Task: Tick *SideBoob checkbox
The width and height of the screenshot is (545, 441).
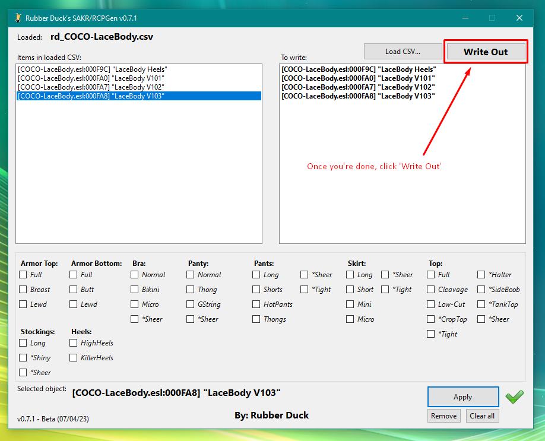Action: (481, 290)
